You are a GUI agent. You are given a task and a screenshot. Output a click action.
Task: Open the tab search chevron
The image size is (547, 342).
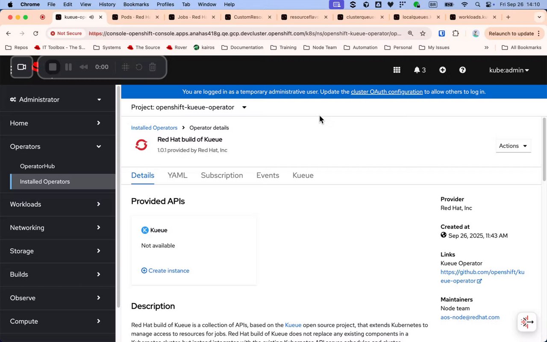pyautogui.click(x=539, y=17)
